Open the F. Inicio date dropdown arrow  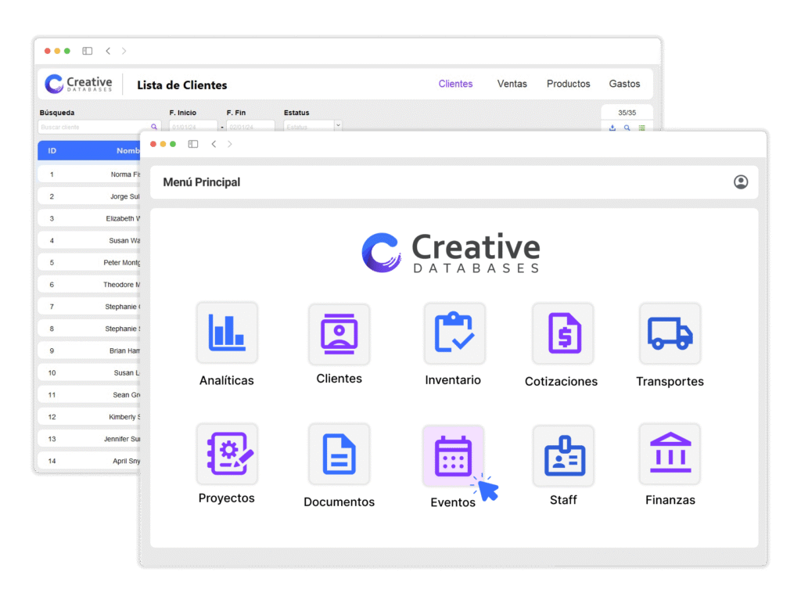point(222,127)
